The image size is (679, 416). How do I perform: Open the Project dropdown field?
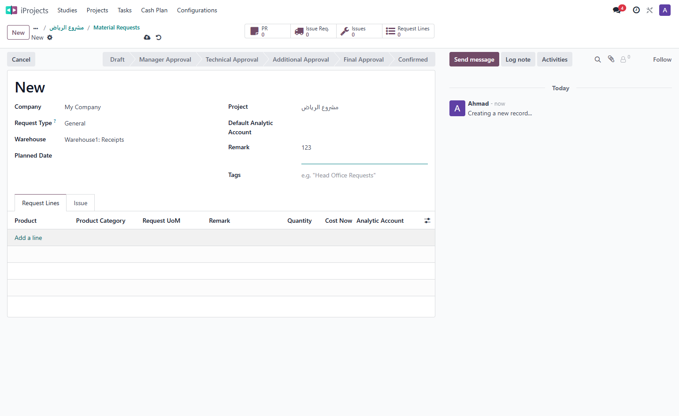tap(364, 107)
